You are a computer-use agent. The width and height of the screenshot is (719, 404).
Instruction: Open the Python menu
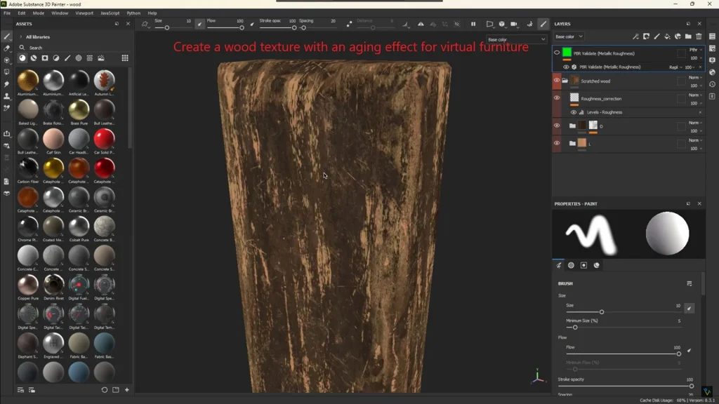(133, 13)
